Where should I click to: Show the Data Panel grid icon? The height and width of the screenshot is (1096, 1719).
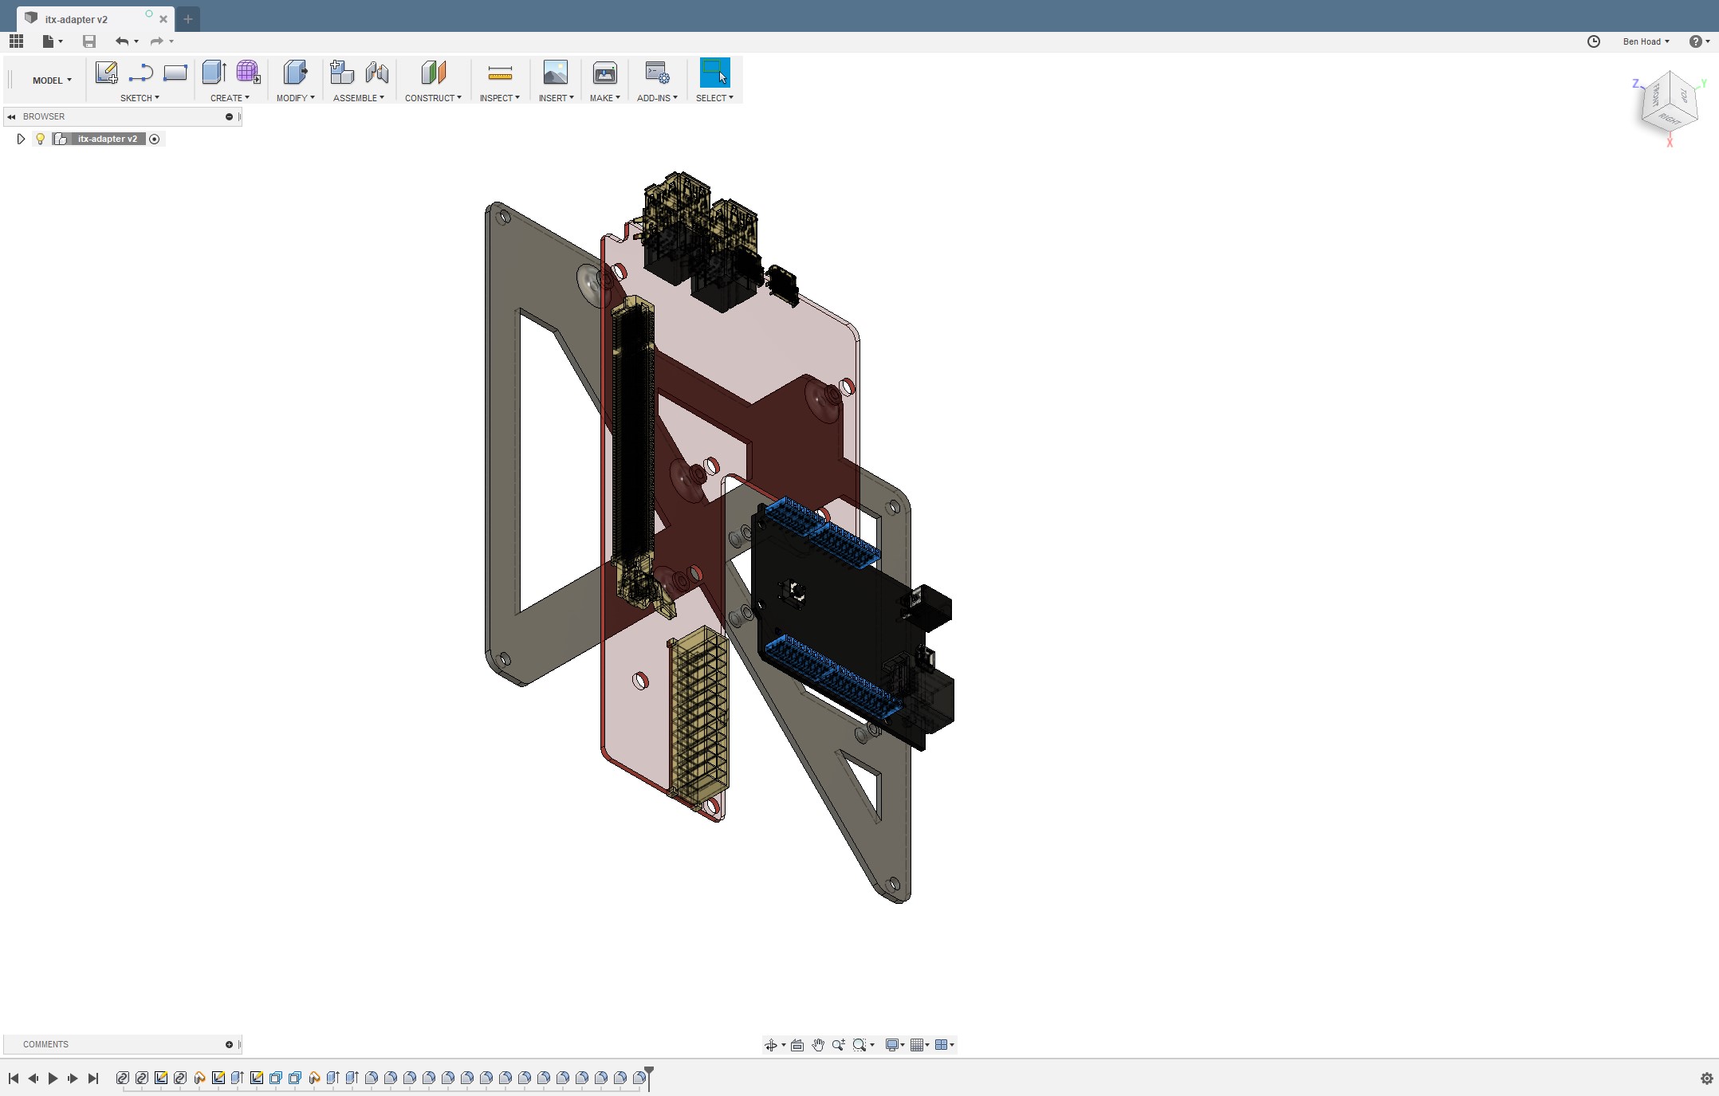click(16, 41)
